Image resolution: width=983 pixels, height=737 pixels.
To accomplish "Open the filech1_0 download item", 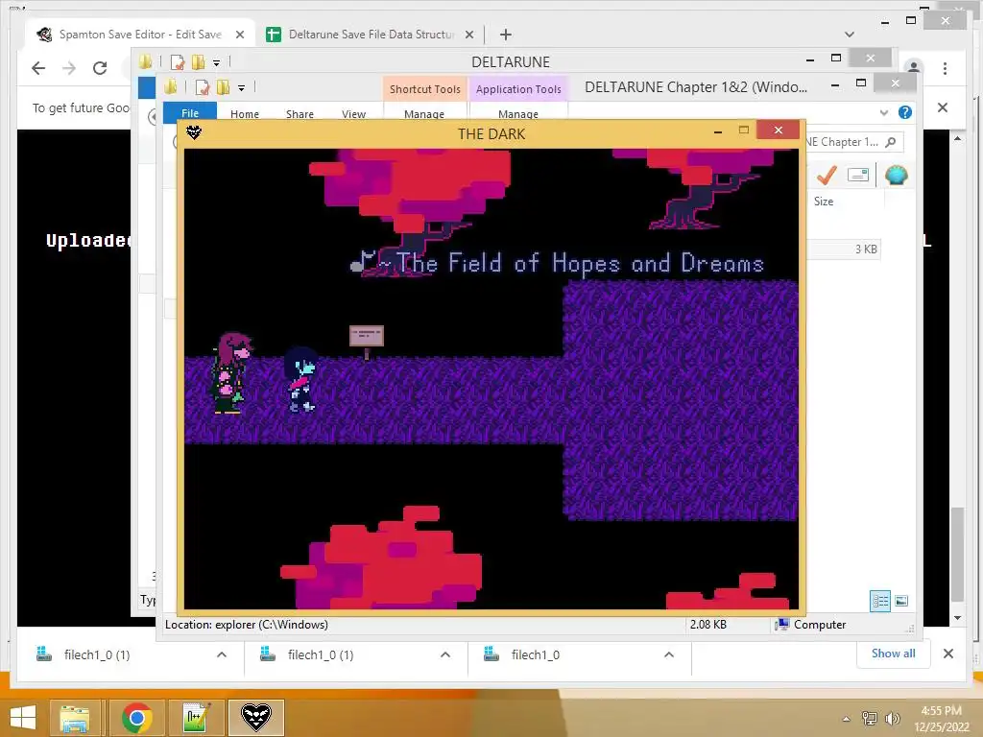I will (535, 654).
